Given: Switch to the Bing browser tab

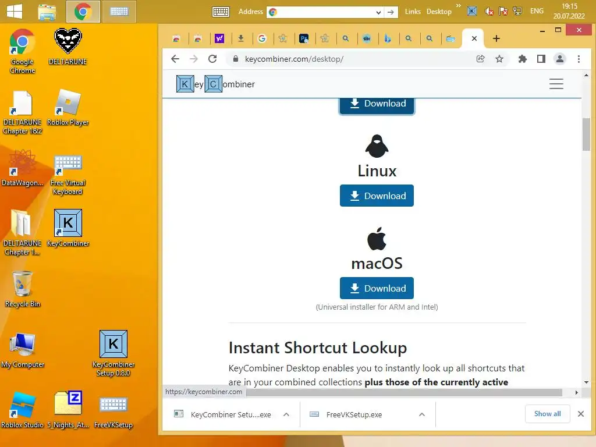Looking at the screenshot, I should 387,38.
